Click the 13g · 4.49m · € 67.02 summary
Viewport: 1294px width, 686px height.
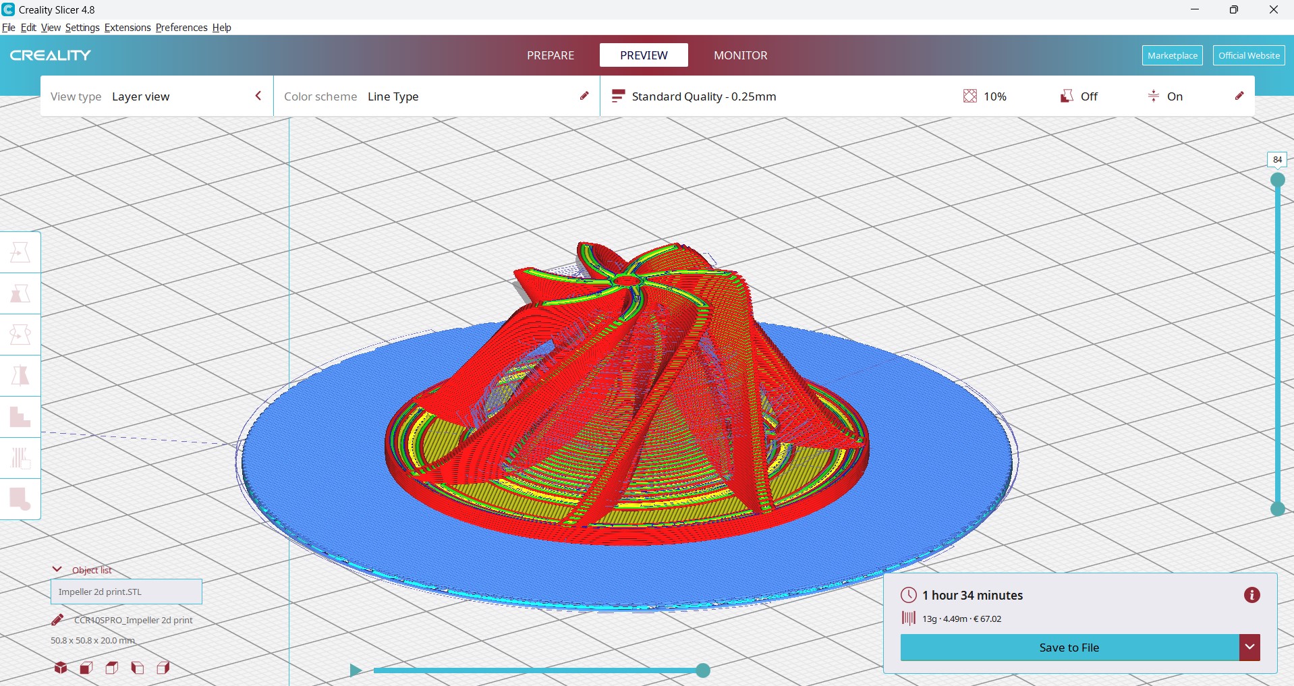961,619
